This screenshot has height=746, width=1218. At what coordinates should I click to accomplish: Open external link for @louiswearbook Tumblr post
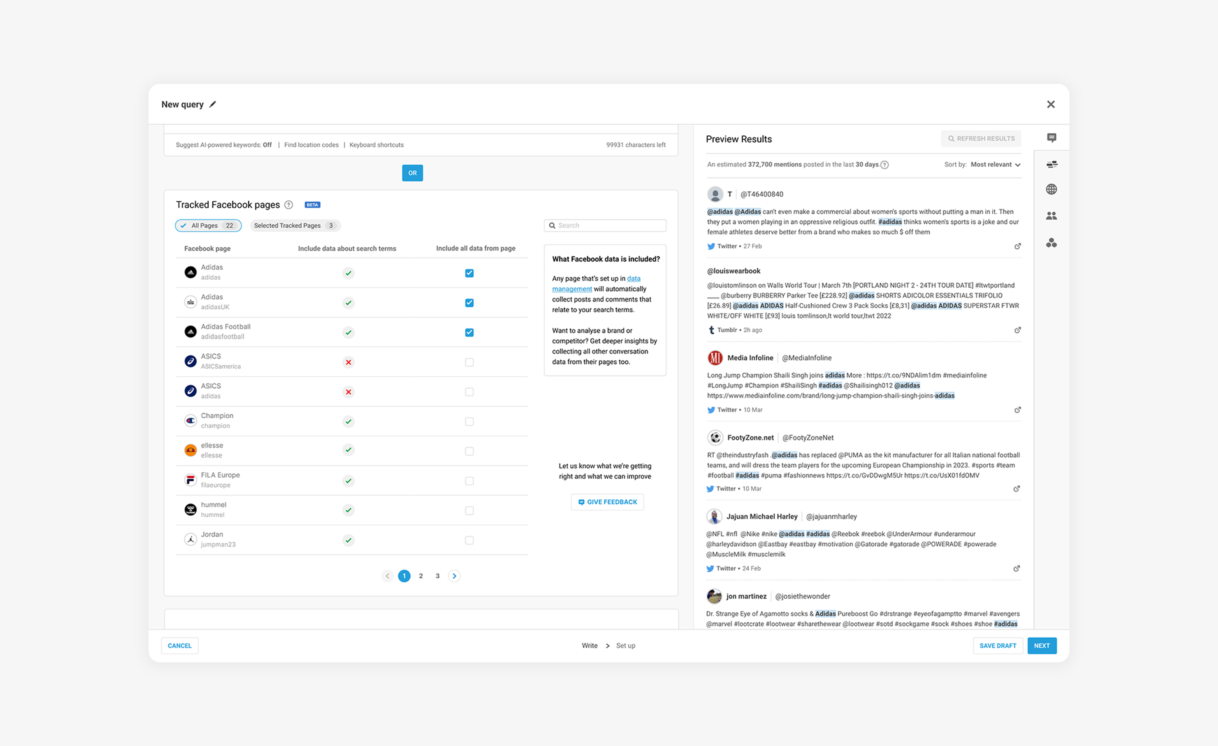(1017, 330)
